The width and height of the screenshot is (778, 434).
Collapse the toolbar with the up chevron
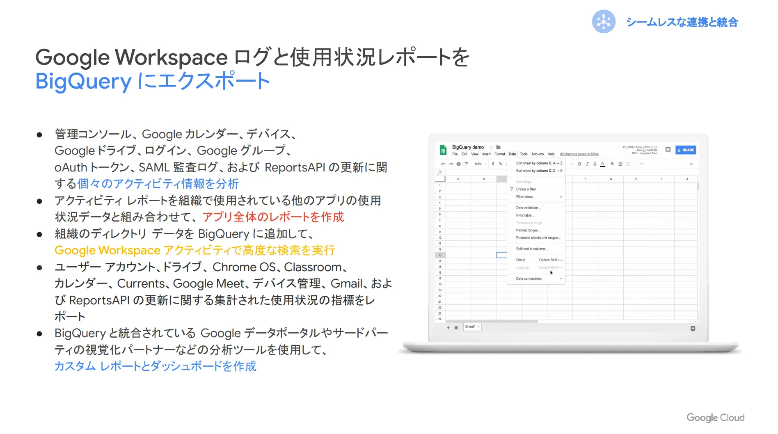pos(691,164)
